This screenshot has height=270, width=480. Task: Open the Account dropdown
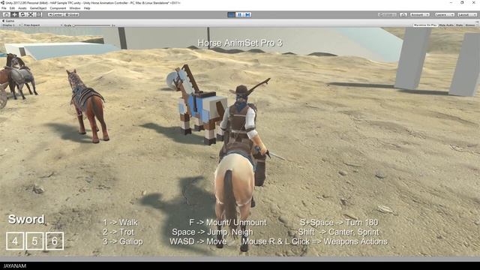(x=420, y=14)
